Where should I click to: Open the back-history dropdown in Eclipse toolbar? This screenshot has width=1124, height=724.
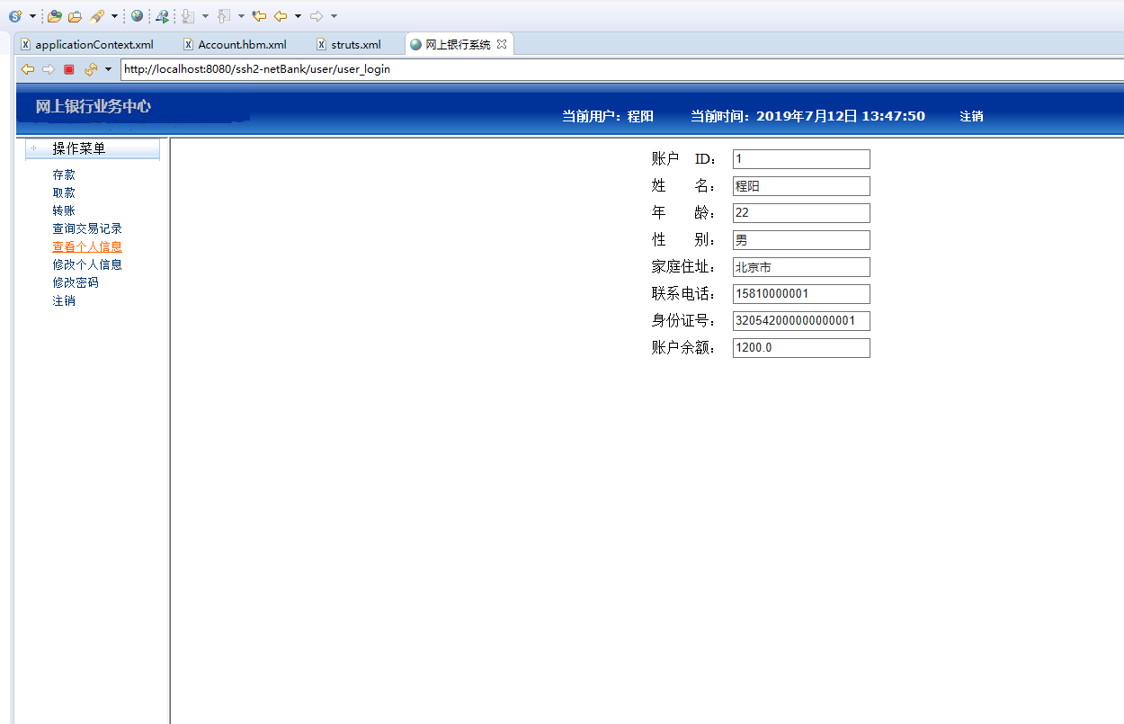pyautogui.click(x=298, y=15)
